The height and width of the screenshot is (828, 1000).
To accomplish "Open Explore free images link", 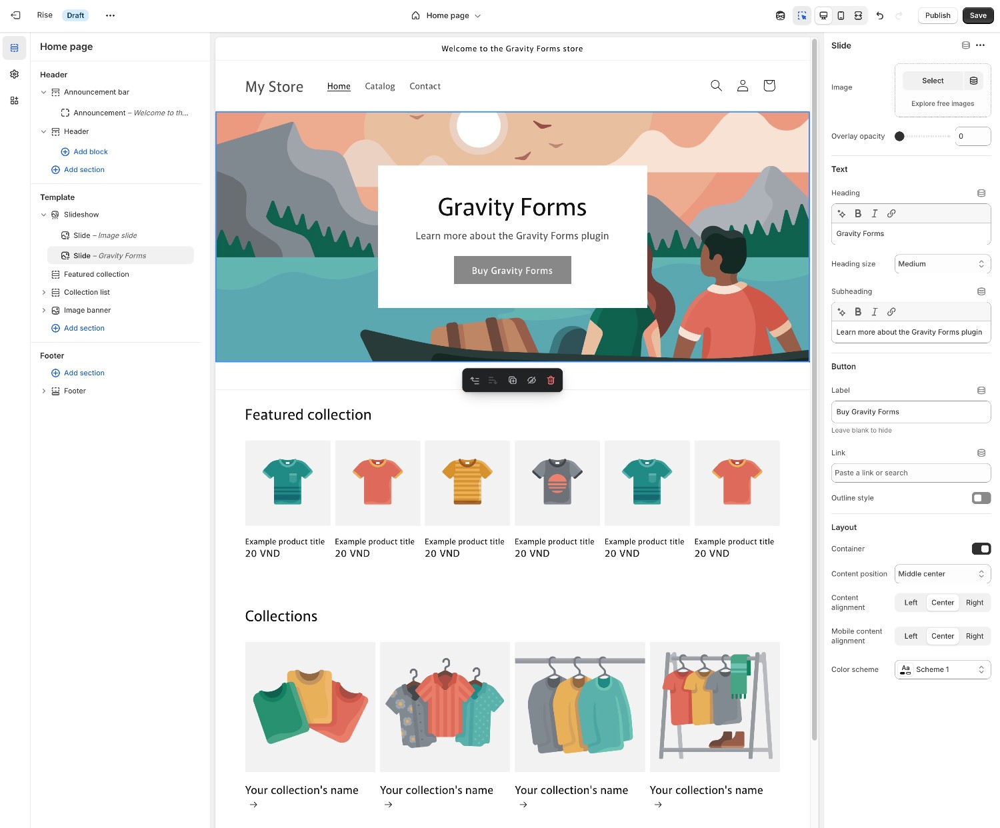I will [943, 104].
